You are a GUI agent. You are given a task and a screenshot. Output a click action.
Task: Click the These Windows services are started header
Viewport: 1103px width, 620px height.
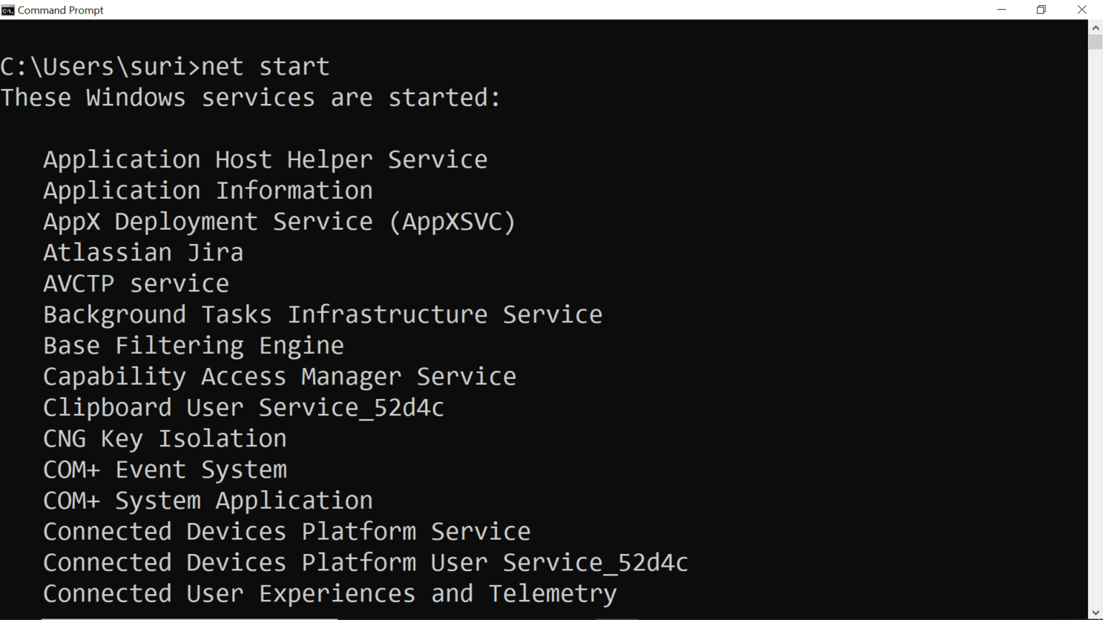[x=251, y=97]
